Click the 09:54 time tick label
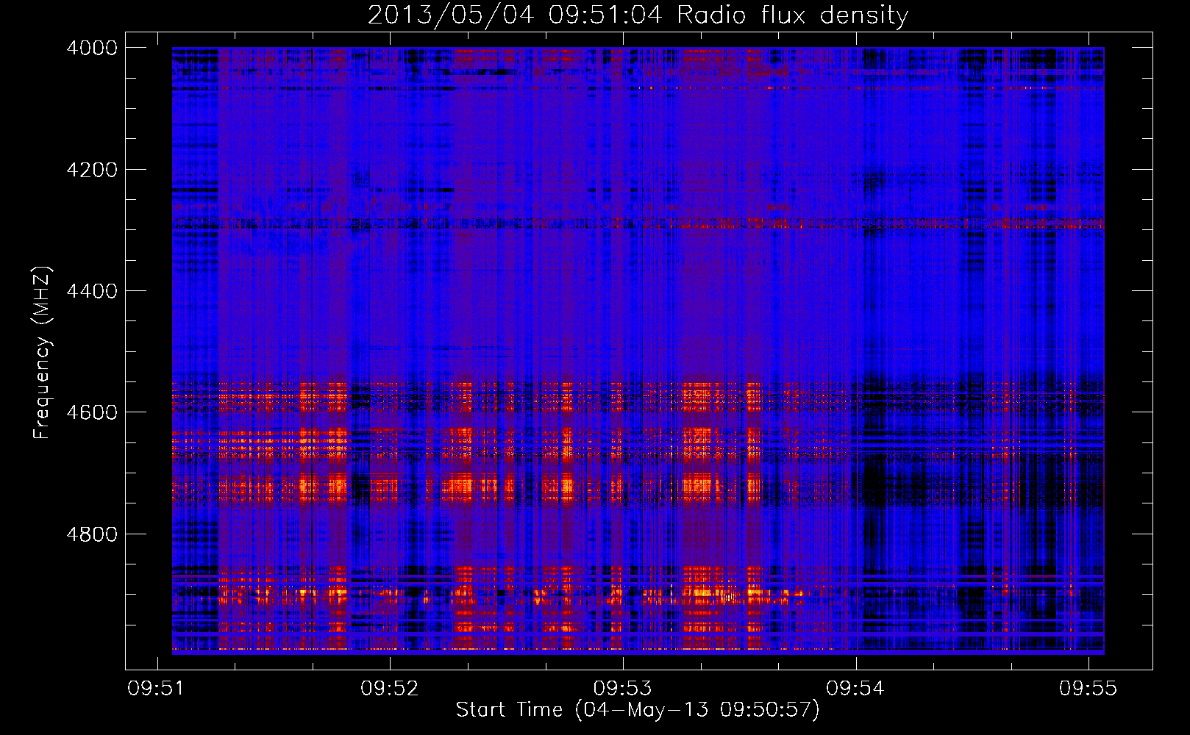This screenshot has width=1190, height=735. (x=855, y=689)
